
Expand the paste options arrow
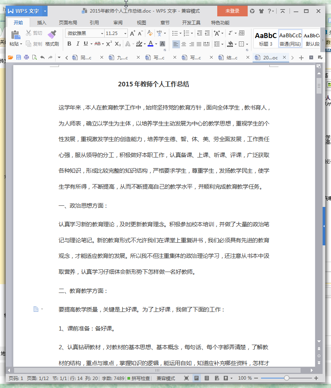pyautogui.click(x=21, y=44)
